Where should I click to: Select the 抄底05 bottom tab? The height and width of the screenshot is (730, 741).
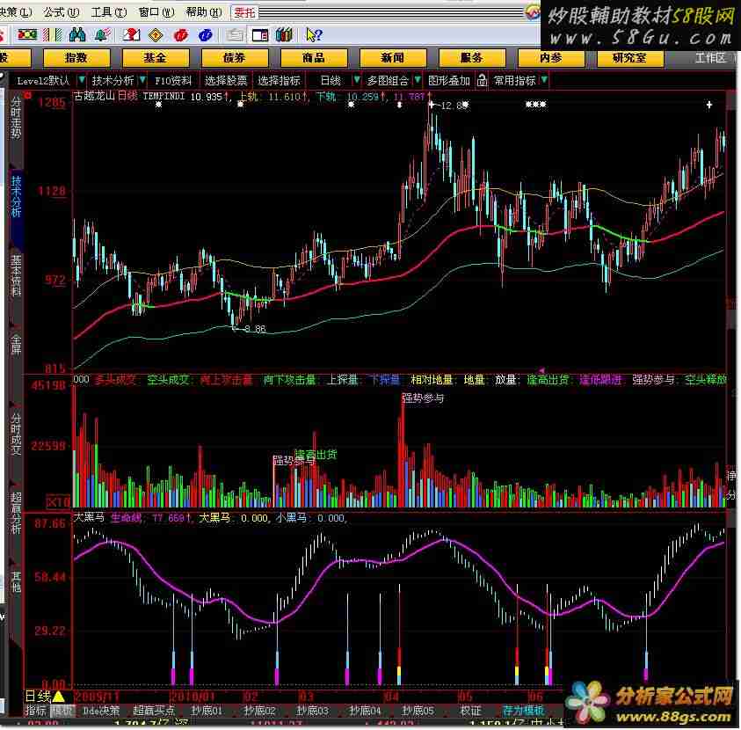418,710
